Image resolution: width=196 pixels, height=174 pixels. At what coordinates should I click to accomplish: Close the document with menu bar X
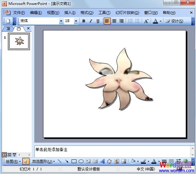point(191,12)
